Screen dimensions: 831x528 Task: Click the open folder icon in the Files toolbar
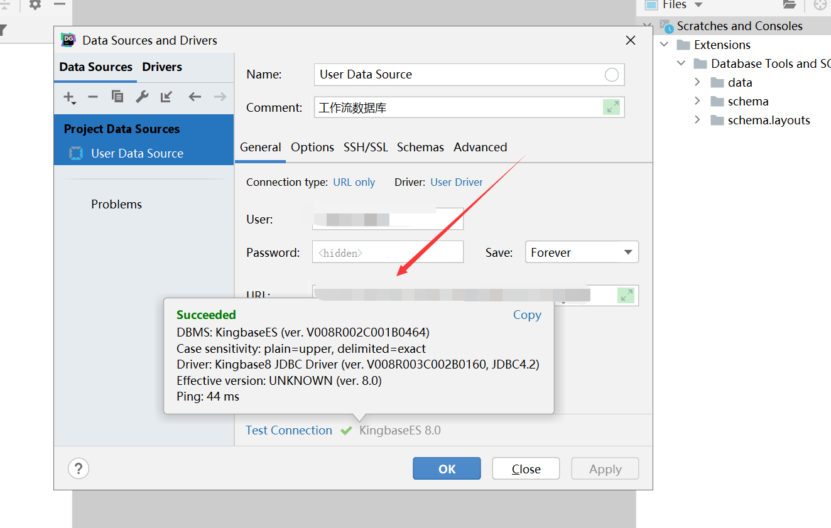790,5
